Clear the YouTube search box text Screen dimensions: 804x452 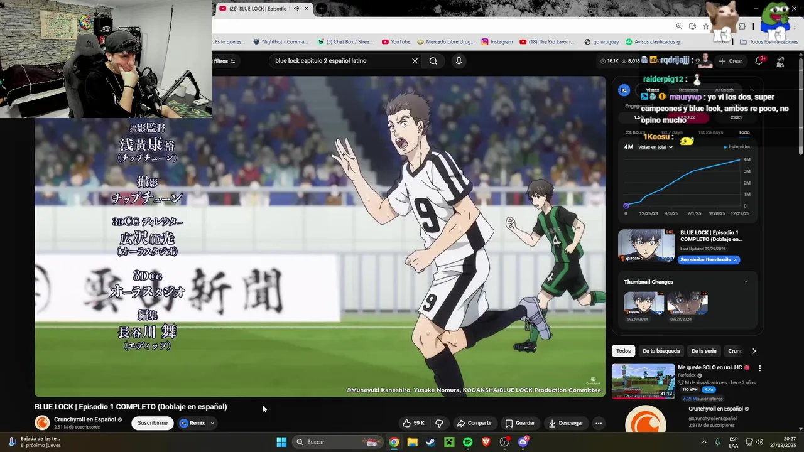(x=415, y=61)
